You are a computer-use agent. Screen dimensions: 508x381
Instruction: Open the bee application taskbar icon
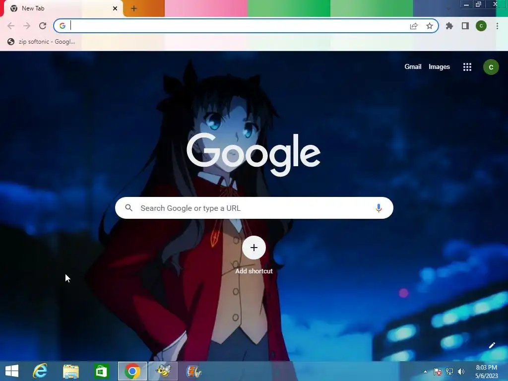pos(163,371)
